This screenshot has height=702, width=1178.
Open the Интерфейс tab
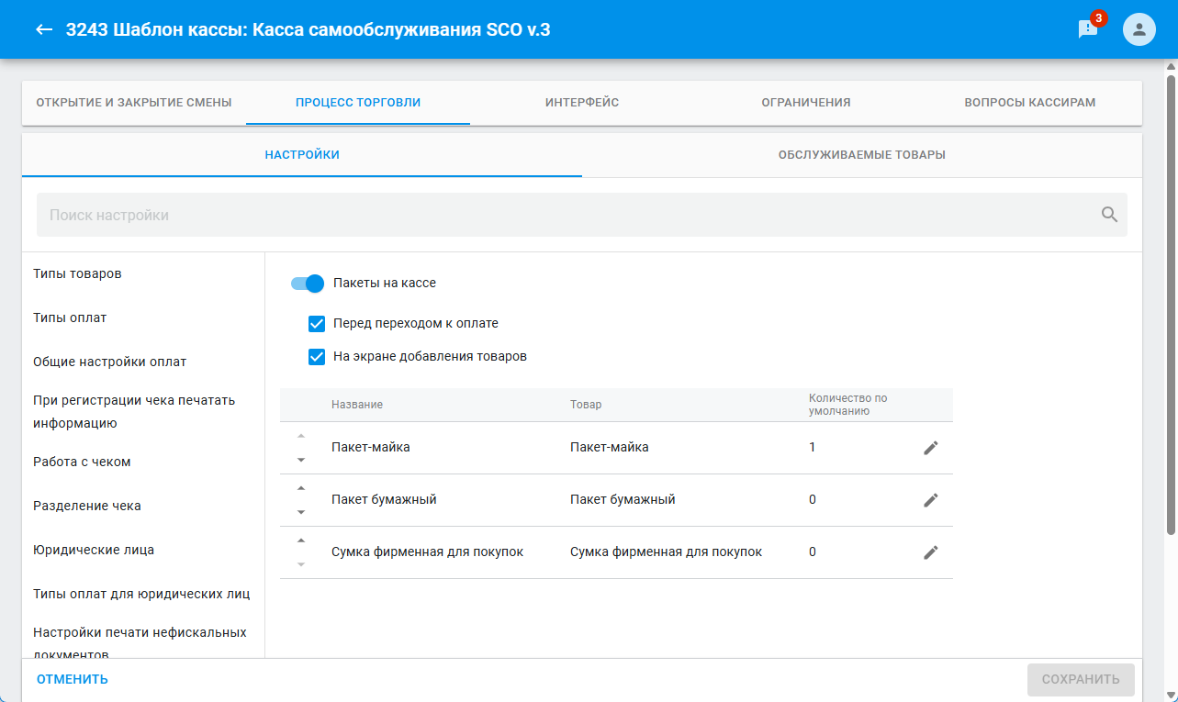(582, 103)
